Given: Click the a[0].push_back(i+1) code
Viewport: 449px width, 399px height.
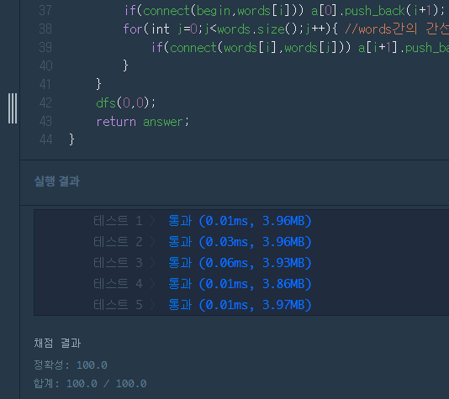Looking at the screenshot, I should coord(375,11).
